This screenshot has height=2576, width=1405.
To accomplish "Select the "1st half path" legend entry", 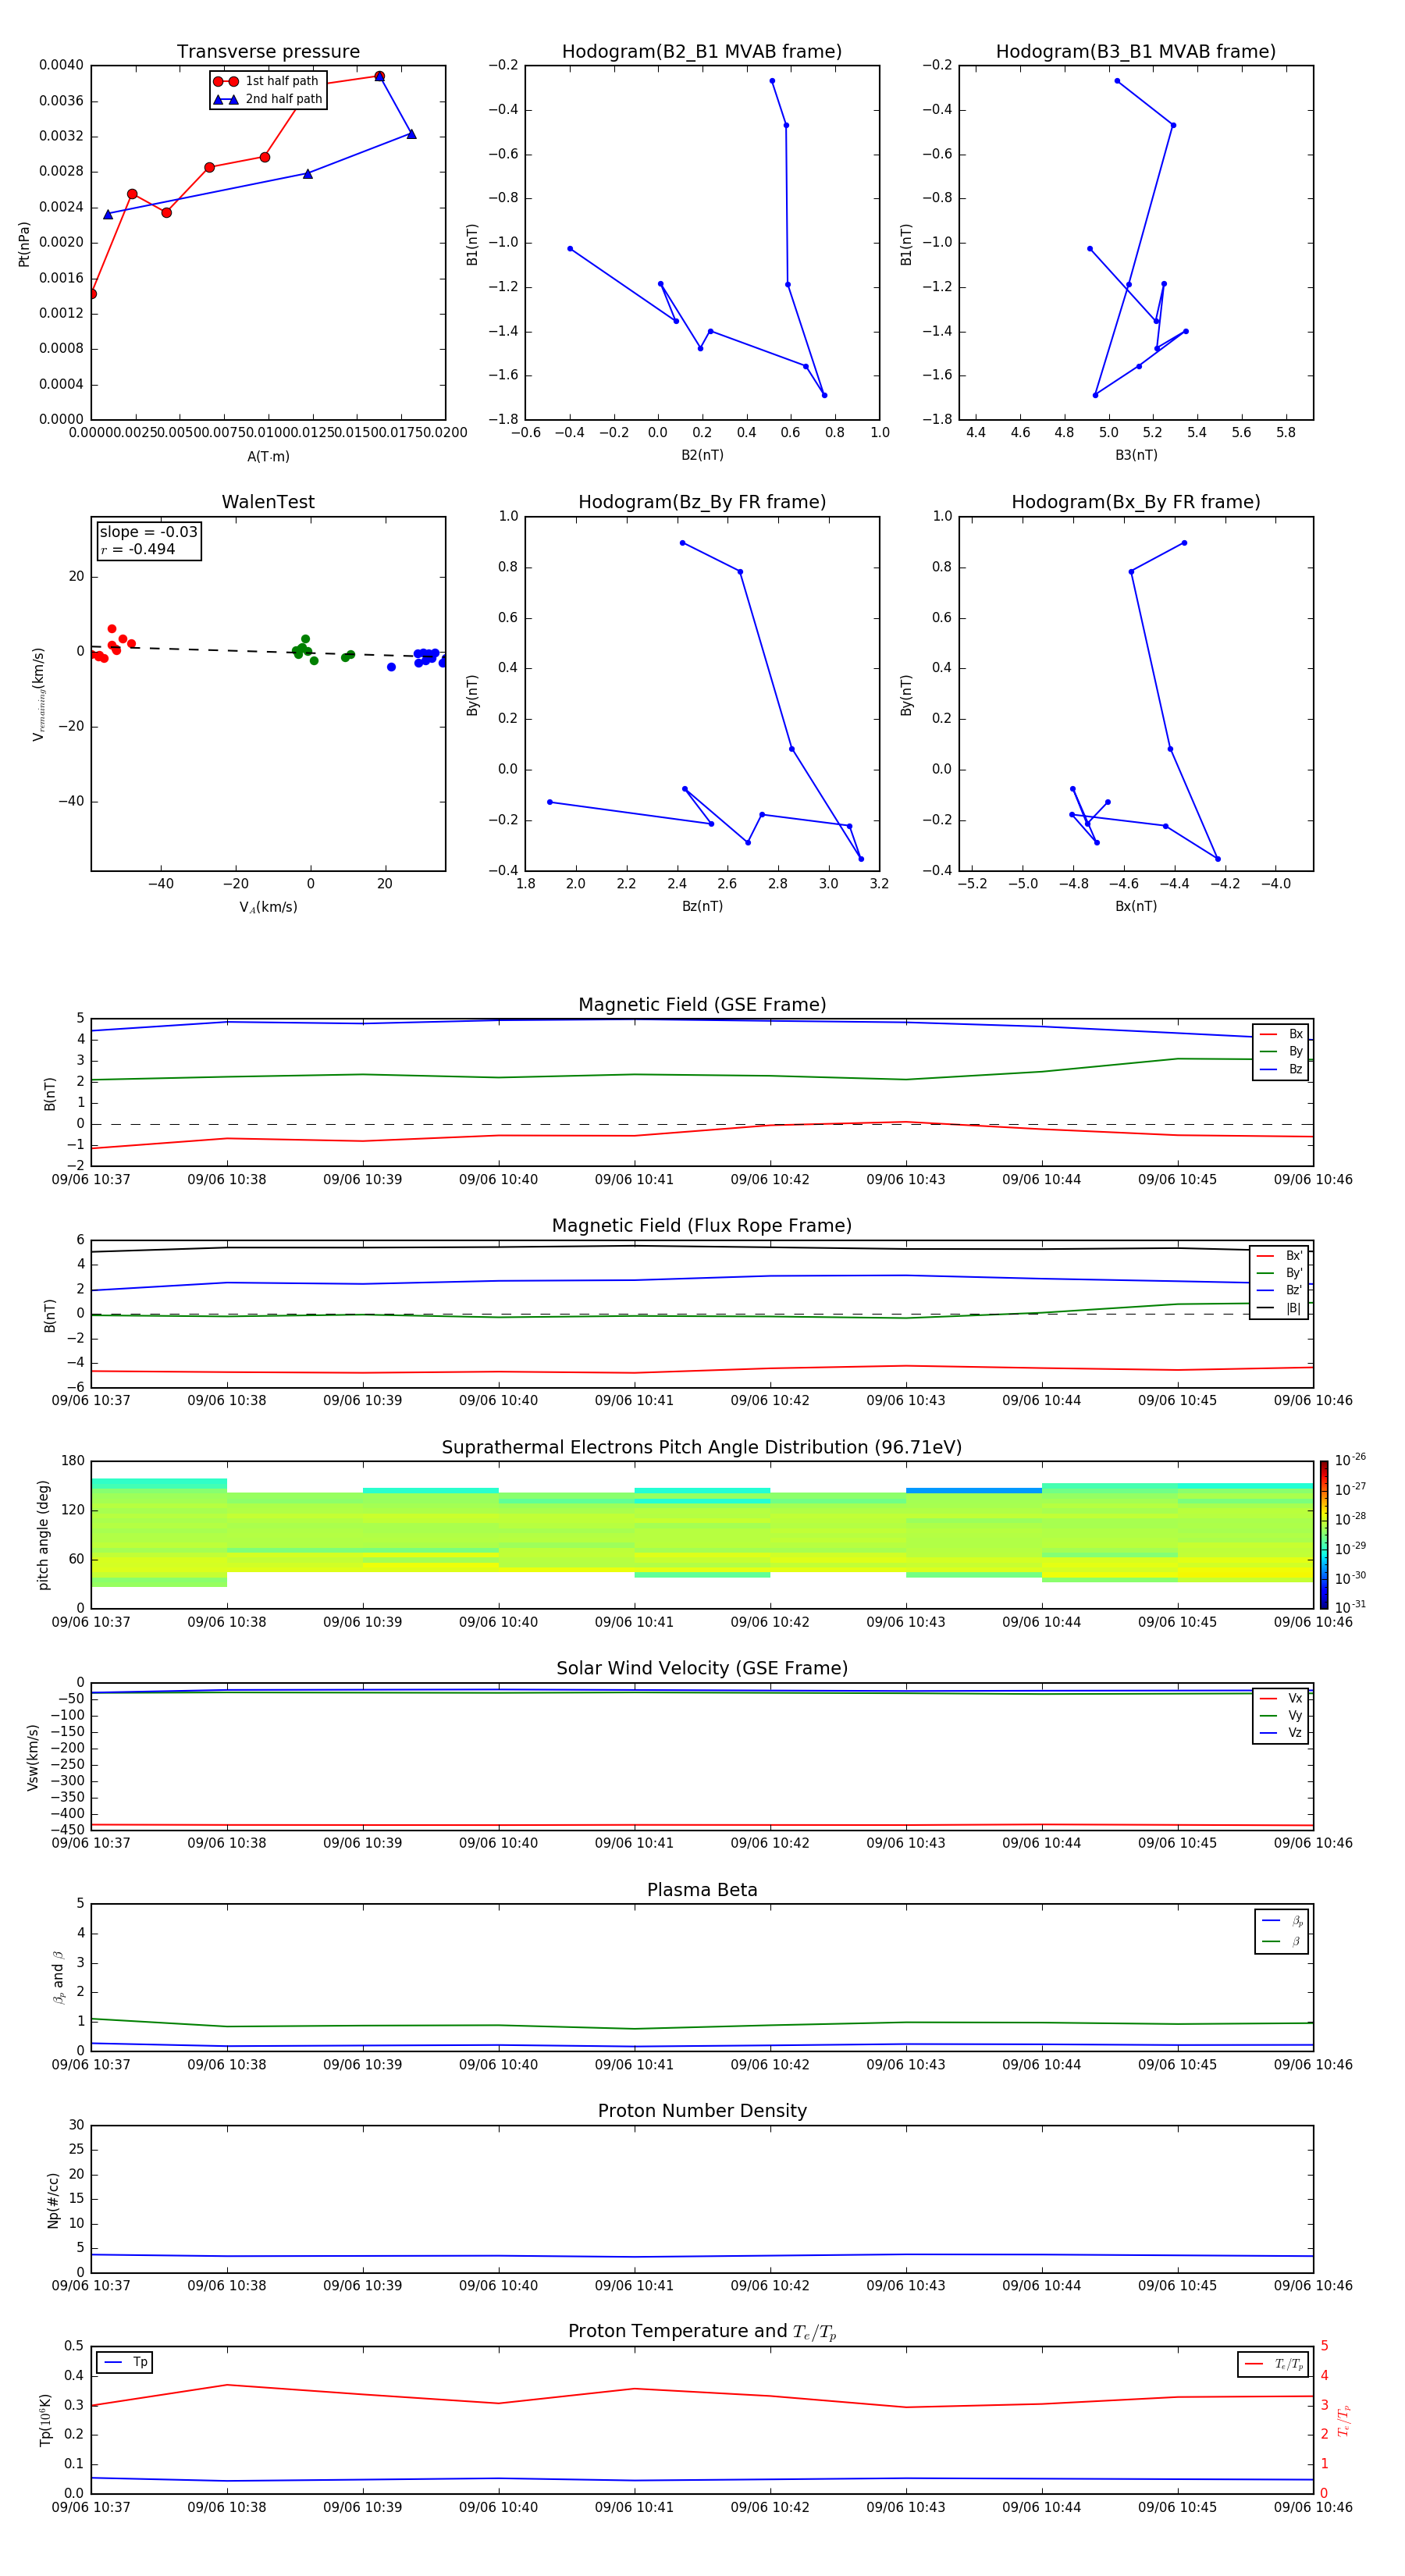I will 267,81.
